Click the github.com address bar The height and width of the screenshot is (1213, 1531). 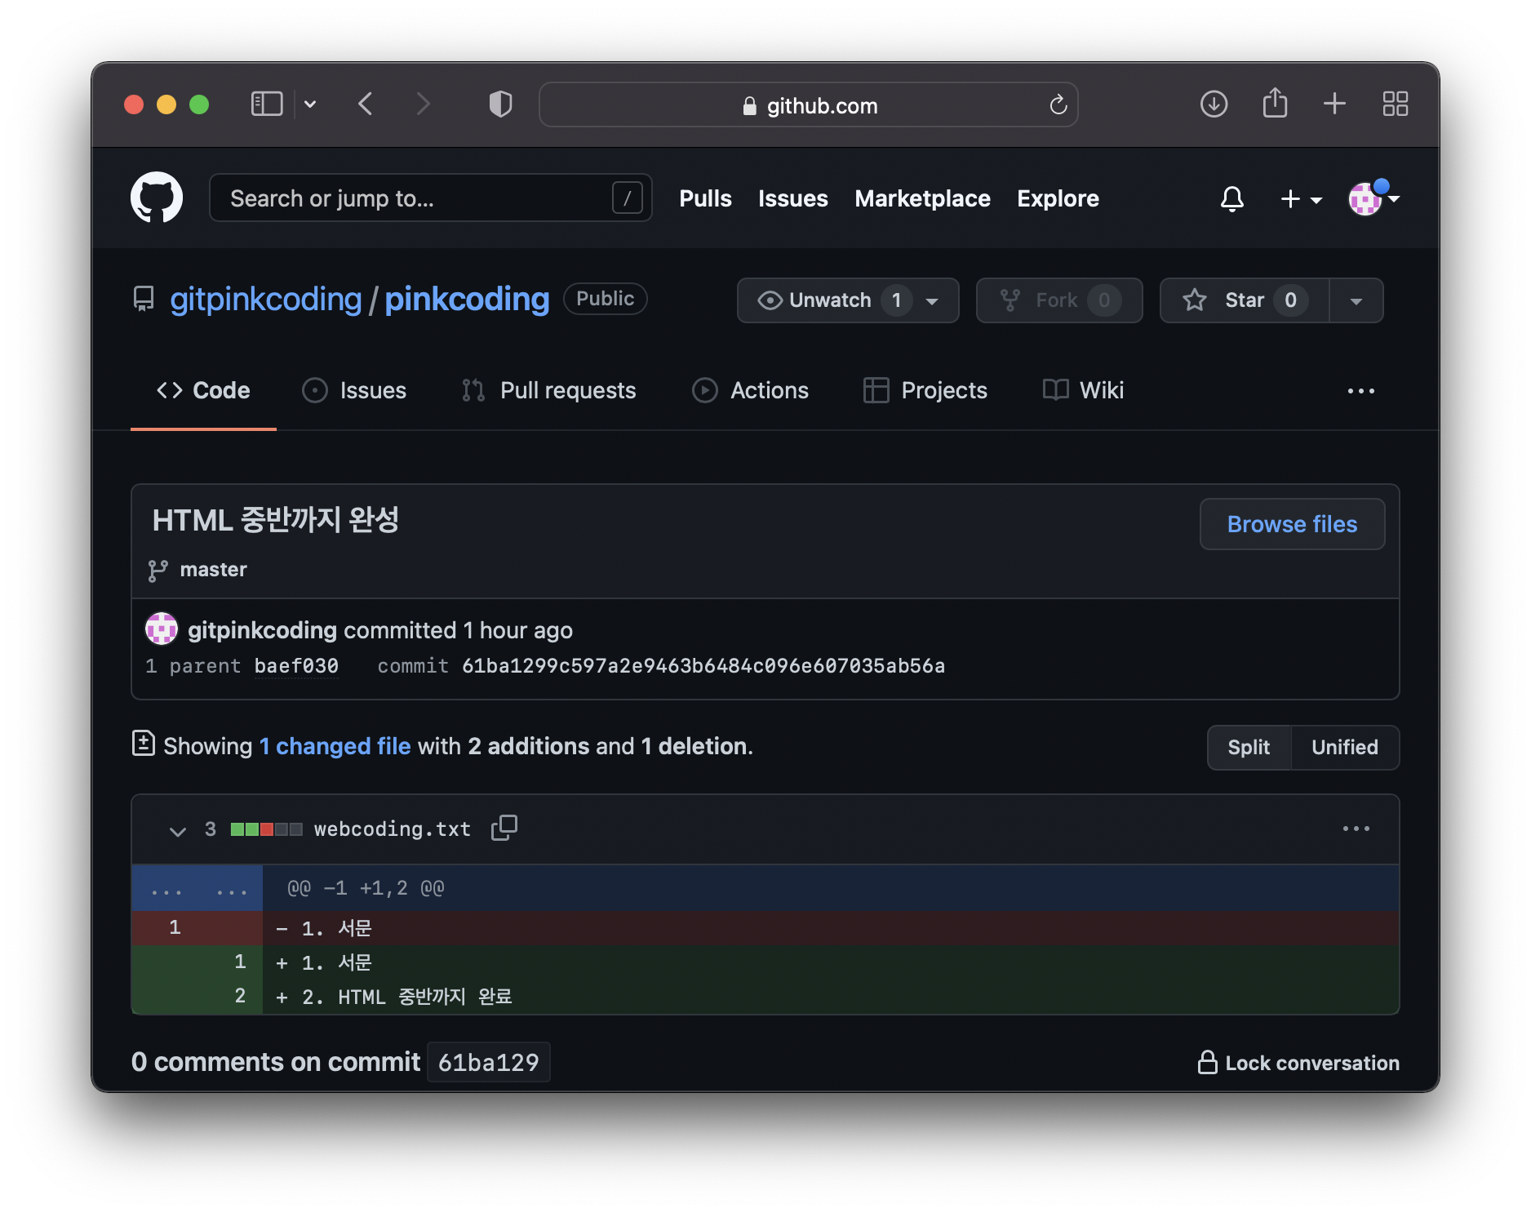808,105
